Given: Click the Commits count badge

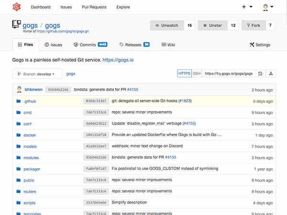Looking at the screenshot, I should point(102,44).
